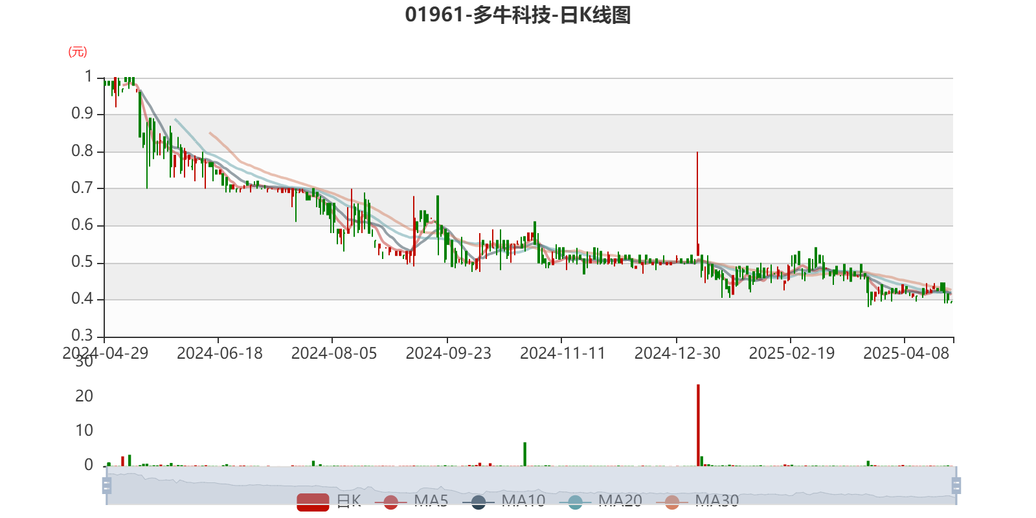Click the 0.6 price axis label

pyautogui.click(x=82, y=225)
